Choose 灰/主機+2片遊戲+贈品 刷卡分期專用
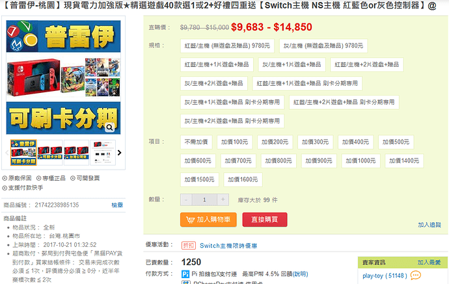449x284 pixels. 232,122
